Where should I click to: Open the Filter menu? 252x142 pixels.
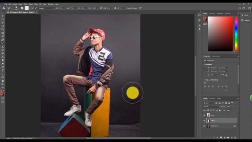click(36, 4)
